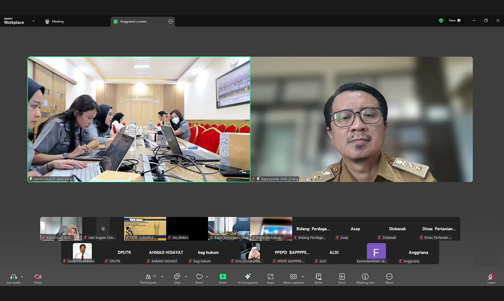This screenshot has height=301, width=504.
Task: Click muted mic icon beside Anggriana name label
Action: coord(400,261)
